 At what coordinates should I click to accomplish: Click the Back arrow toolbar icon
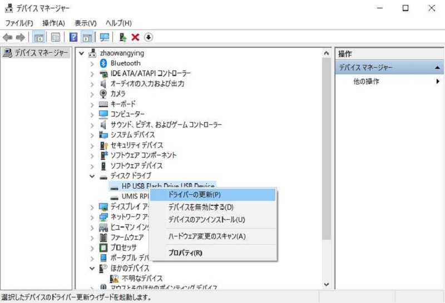[7, 37]
